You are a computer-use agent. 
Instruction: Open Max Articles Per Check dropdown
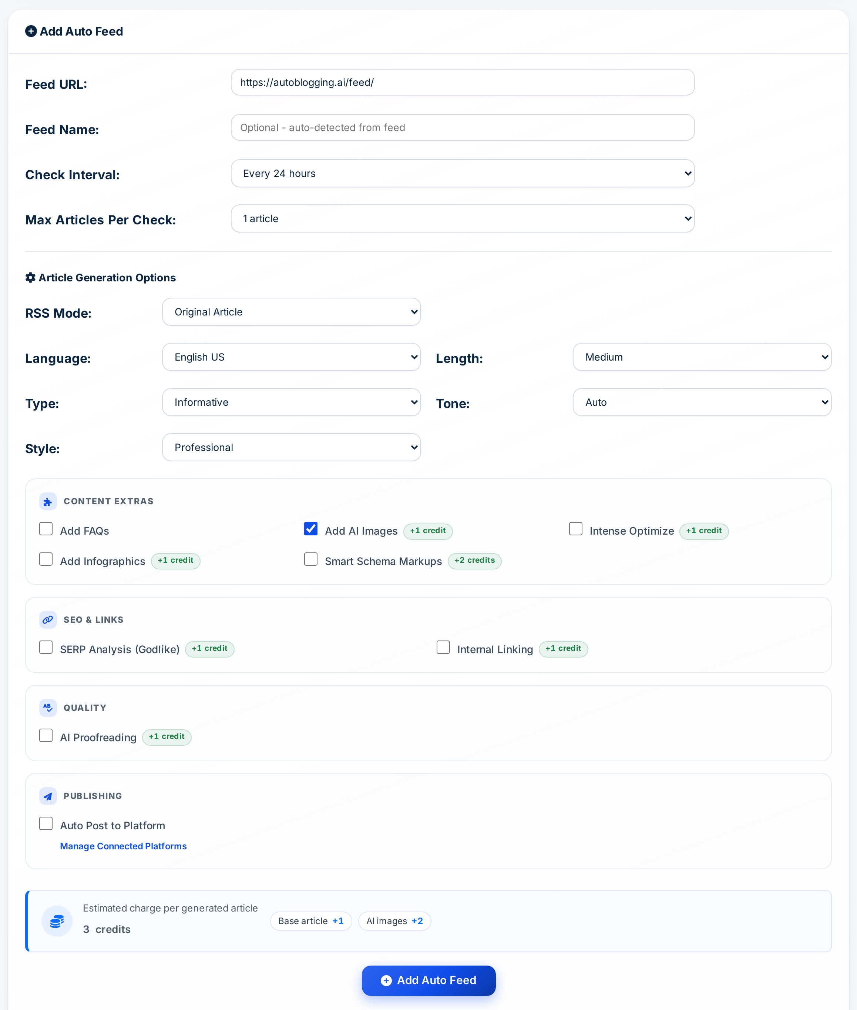(x=463, y=219)
